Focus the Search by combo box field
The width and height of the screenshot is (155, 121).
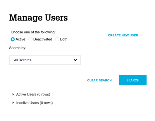point(45,60)
